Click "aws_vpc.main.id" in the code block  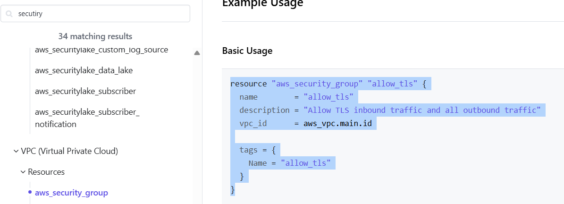pyautogui.click(x=337, y=124)
